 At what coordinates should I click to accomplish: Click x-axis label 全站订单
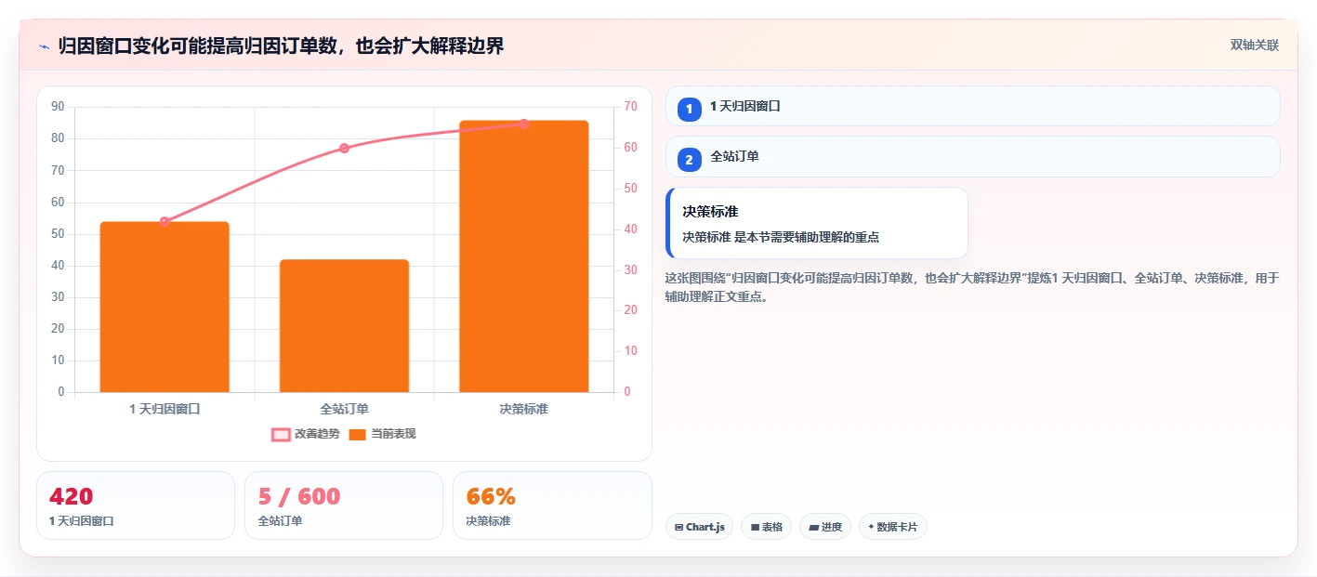[344, 409]
